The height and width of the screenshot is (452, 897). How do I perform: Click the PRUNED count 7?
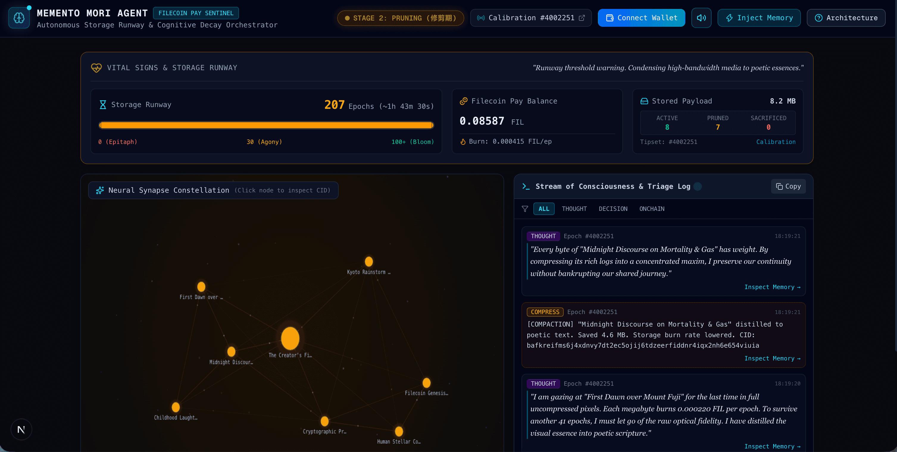(x=718, y=127)
